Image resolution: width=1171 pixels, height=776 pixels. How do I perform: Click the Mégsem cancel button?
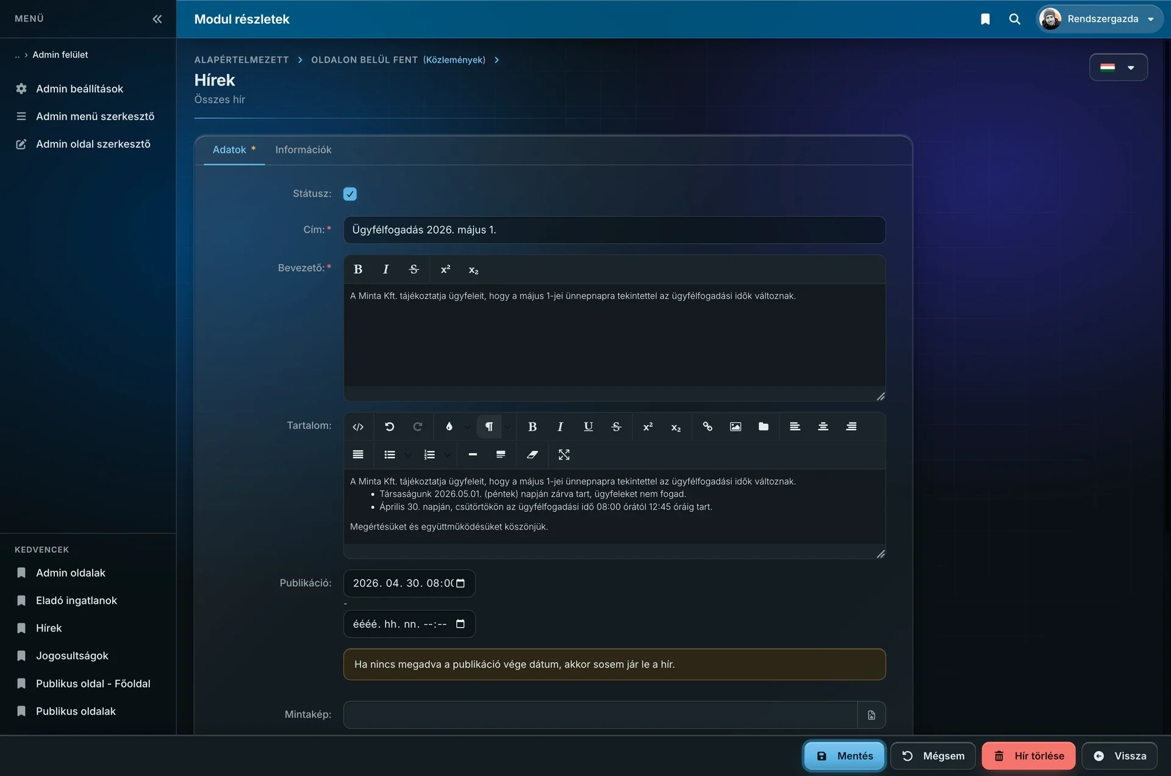tap(933, 756)
